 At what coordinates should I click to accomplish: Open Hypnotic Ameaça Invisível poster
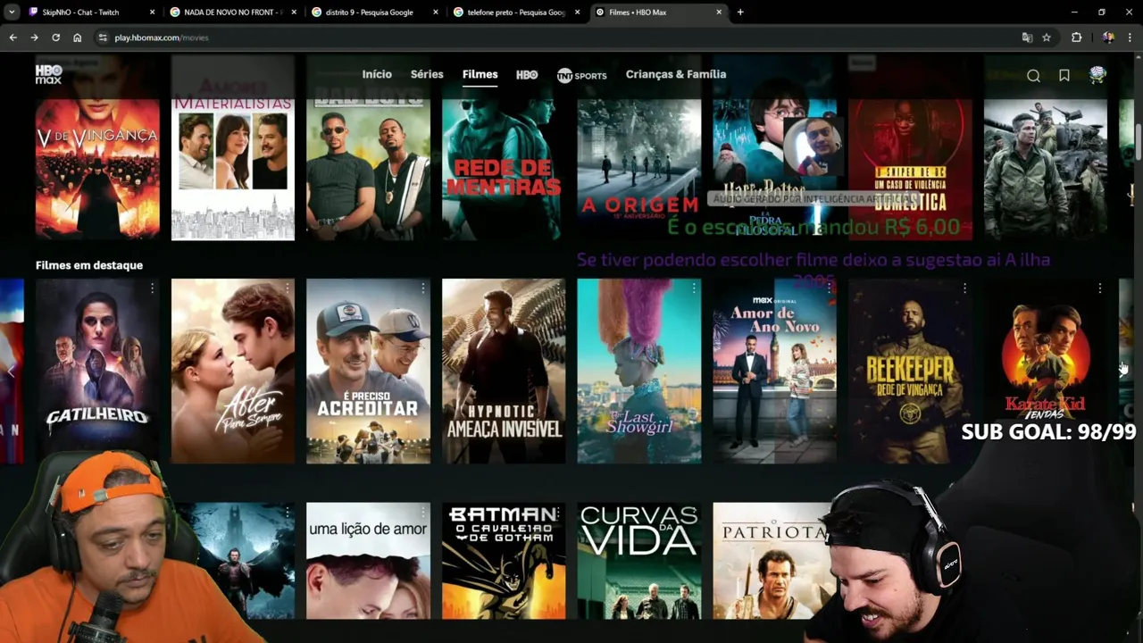click(504, 372)
